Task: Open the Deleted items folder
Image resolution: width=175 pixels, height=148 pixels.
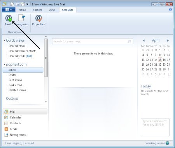Action: click(17, 90)
